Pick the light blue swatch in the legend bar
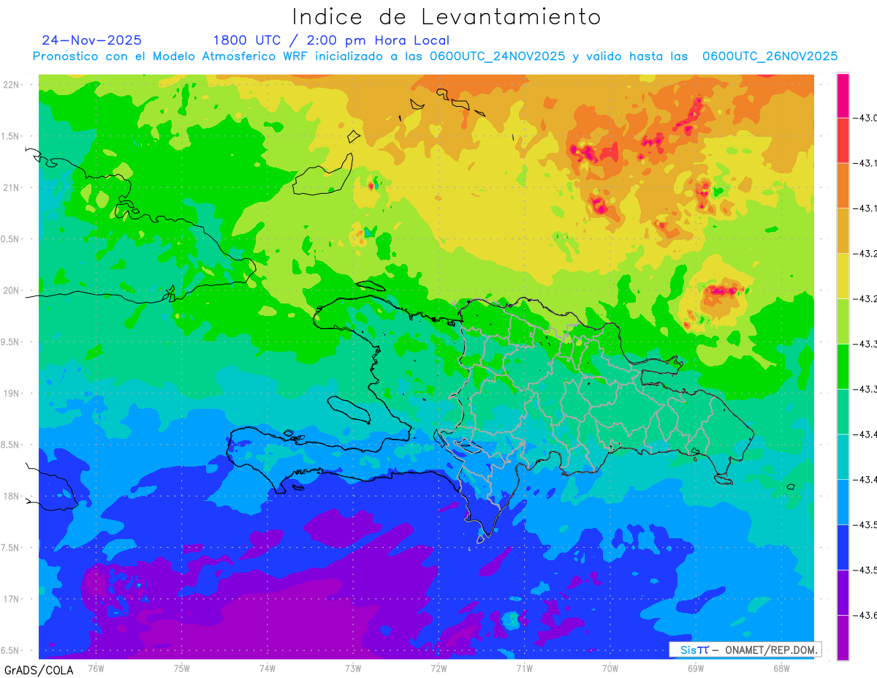The height and width of the screenshot is (678, 877). [x=843, y=502]
